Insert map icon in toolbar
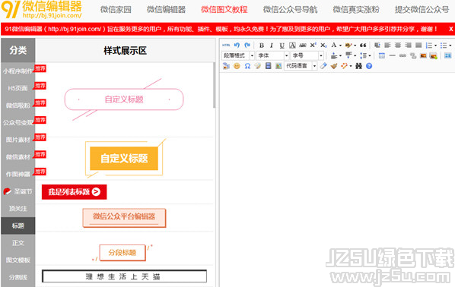 coord(278,66)
